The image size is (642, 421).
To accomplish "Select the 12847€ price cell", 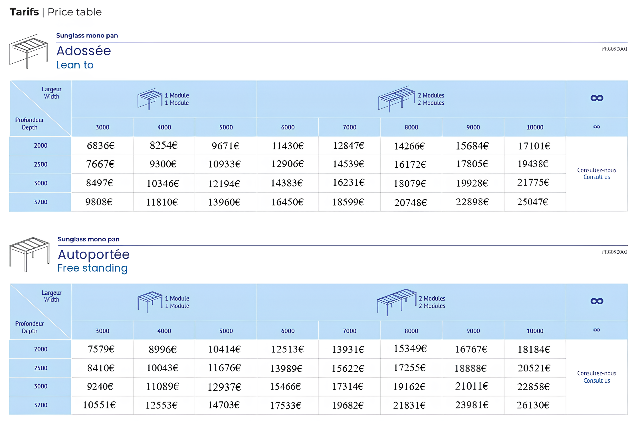I will tap(349, 146).
